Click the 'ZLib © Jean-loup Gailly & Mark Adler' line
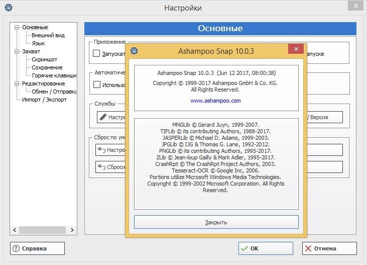The height and width of the screenshot is (265, 367). pos(215,157)
